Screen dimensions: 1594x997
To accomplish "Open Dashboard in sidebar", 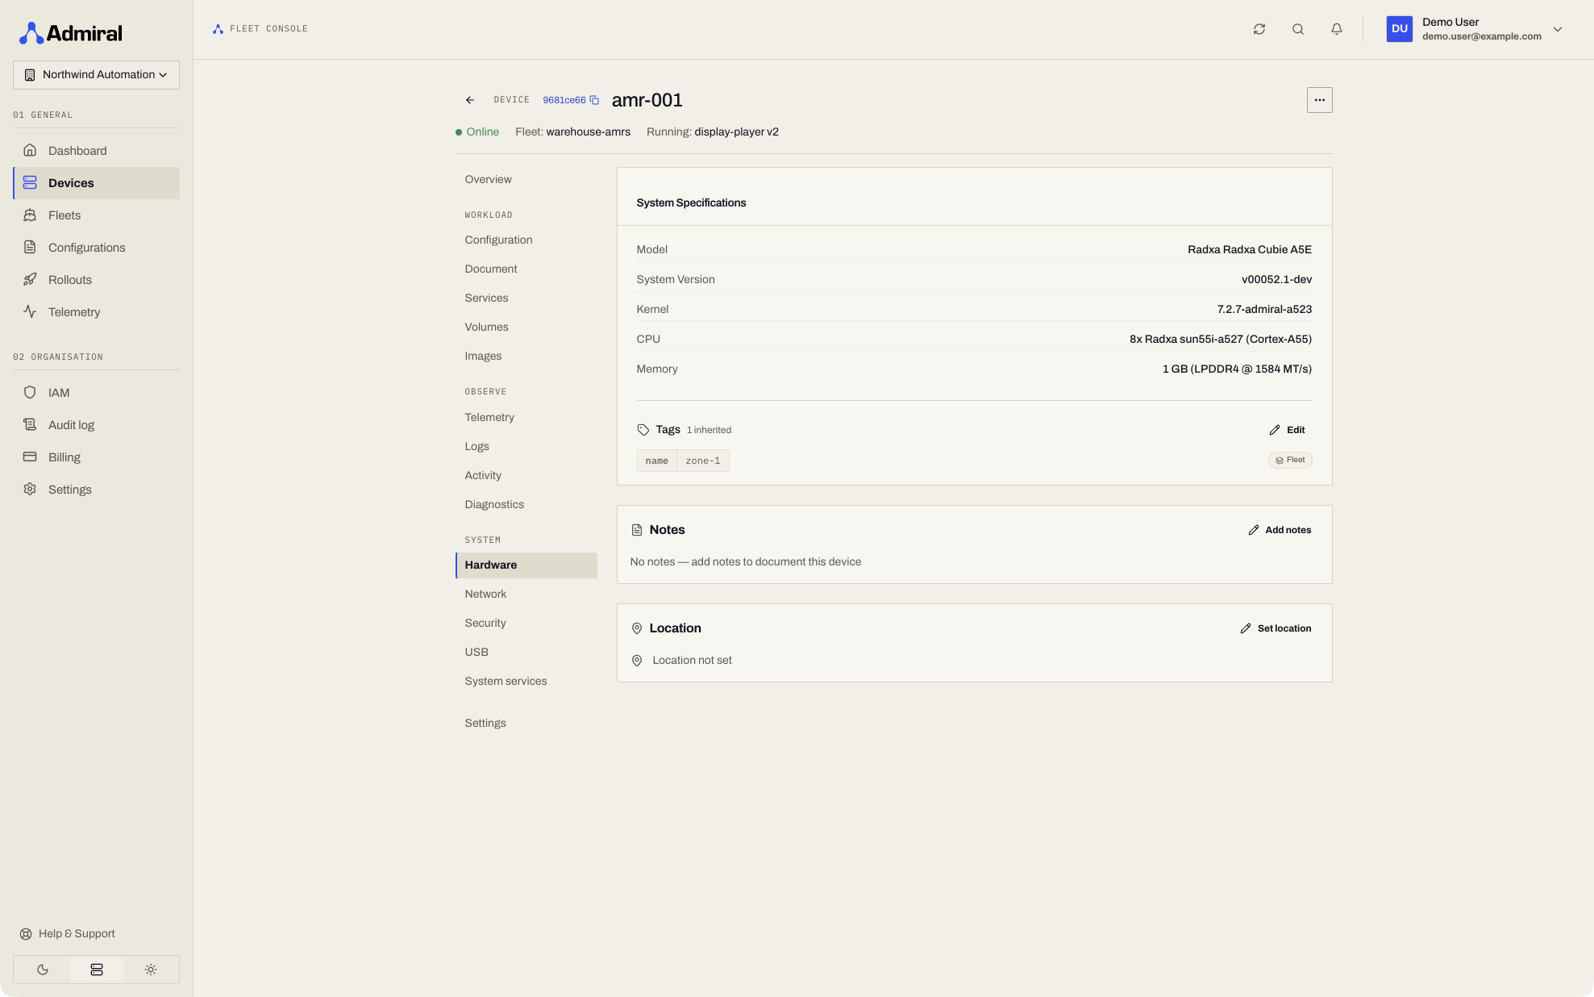I will (96, 151).
